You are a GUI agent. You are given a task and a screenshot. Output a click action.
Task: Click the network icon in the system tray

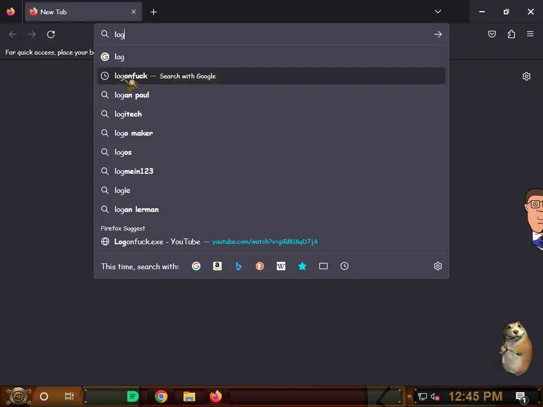point(422,396)
